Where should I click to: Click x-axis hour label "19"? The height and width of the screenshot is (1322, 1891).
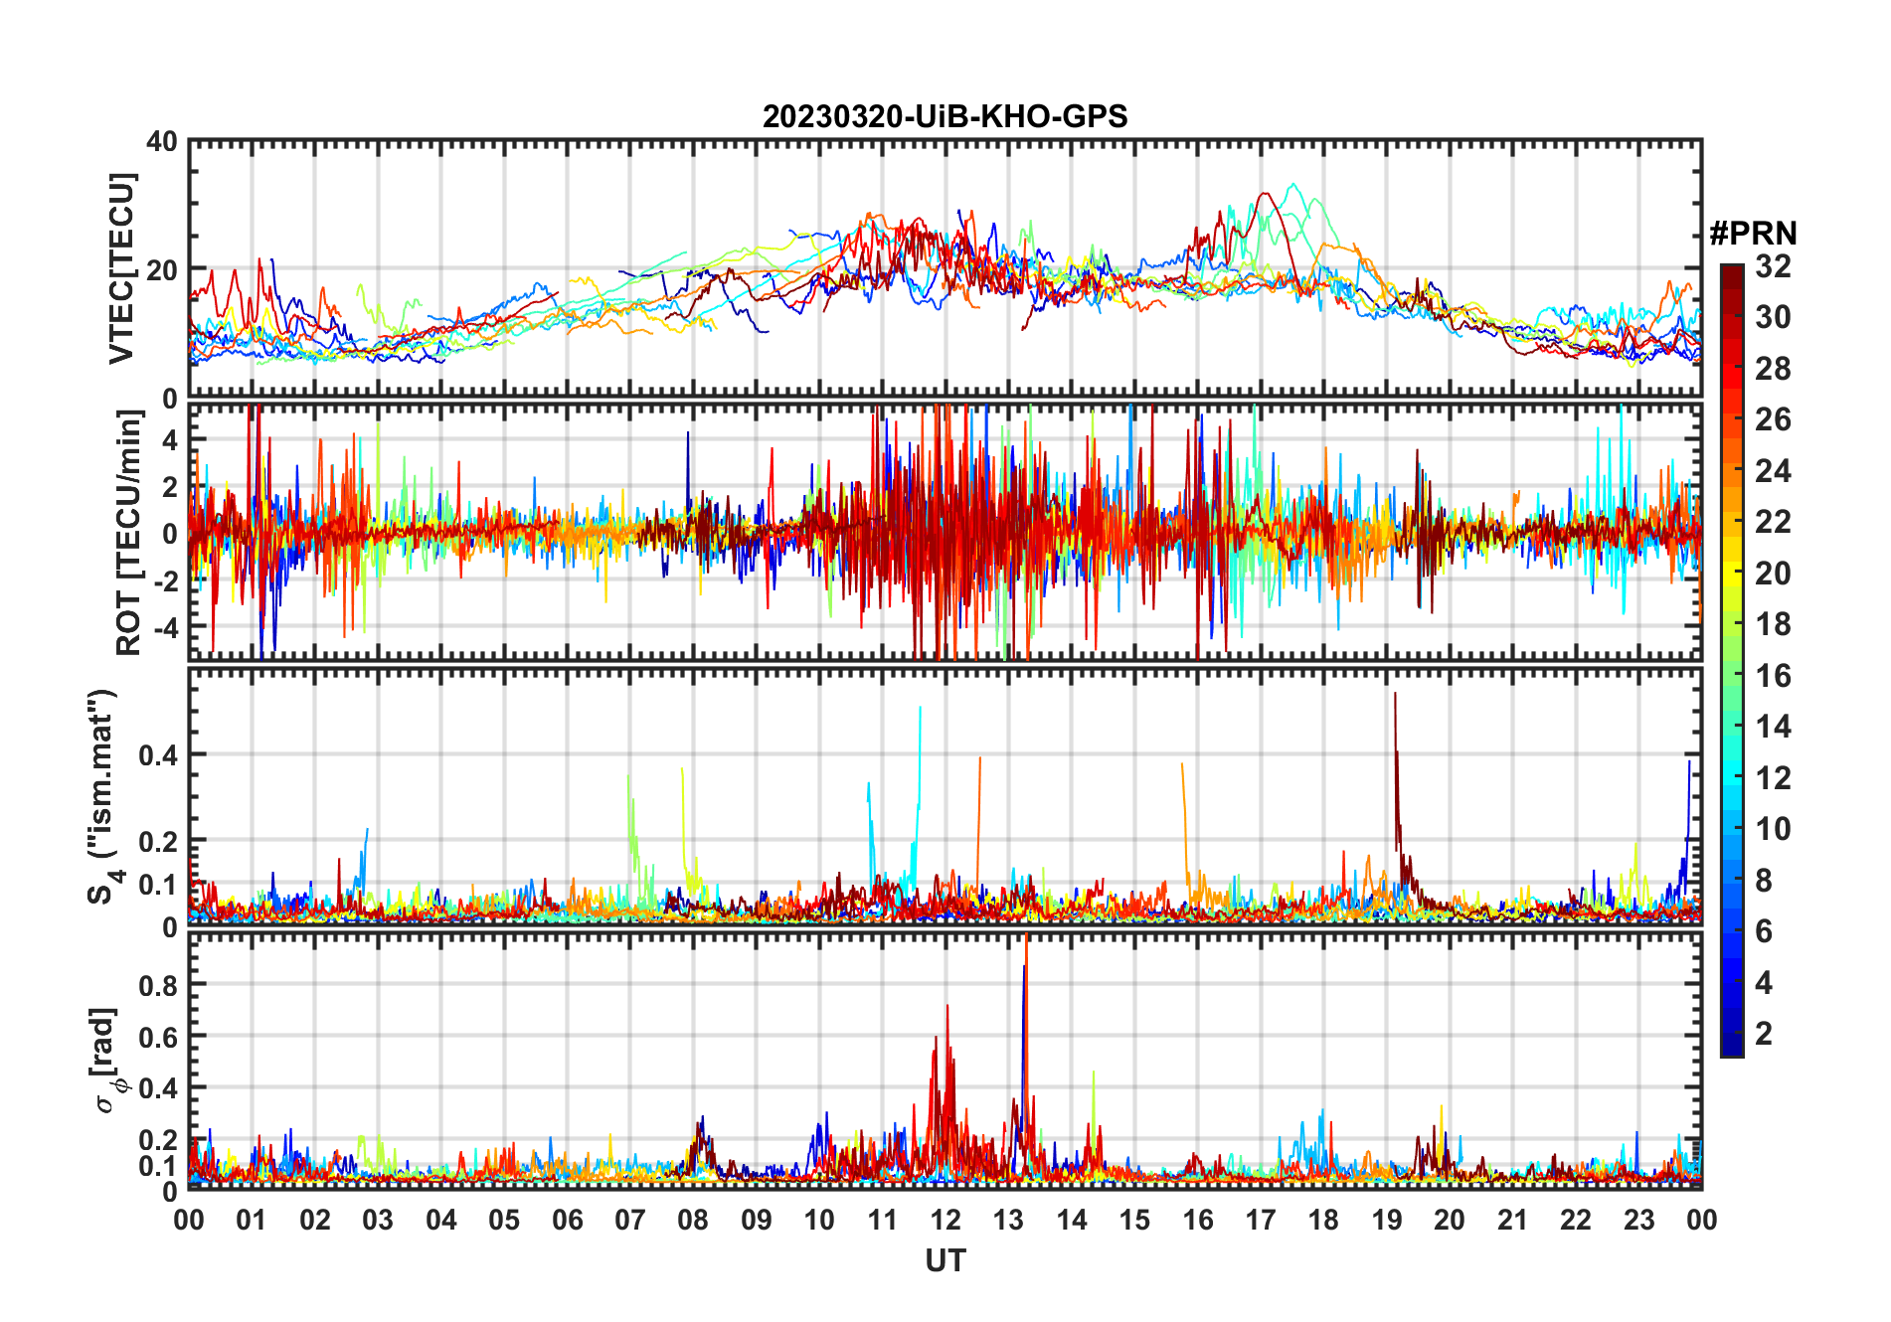(1386, 1220)
